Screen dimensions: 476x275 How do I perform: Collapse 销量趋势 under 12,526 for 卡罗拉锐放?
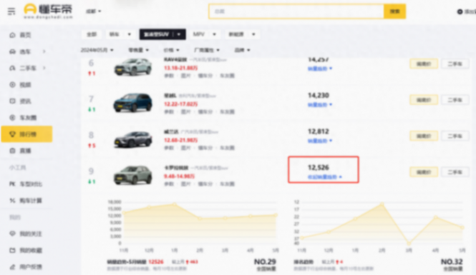point(325,177)
